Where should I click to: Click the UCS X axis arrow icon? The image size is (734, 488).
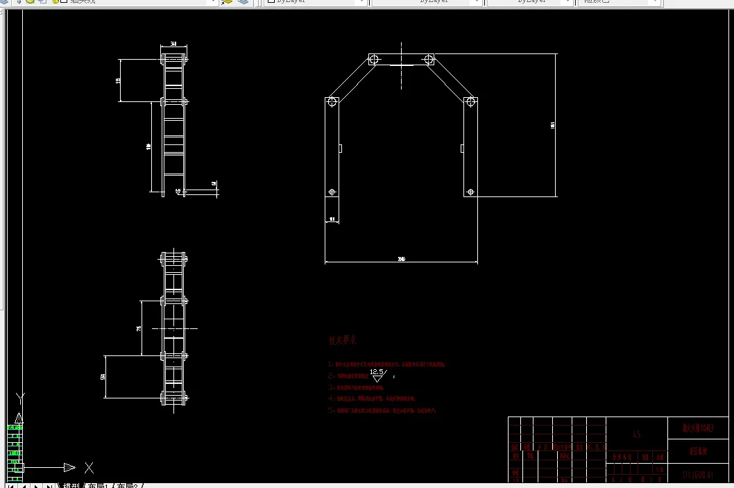point(69,467)
